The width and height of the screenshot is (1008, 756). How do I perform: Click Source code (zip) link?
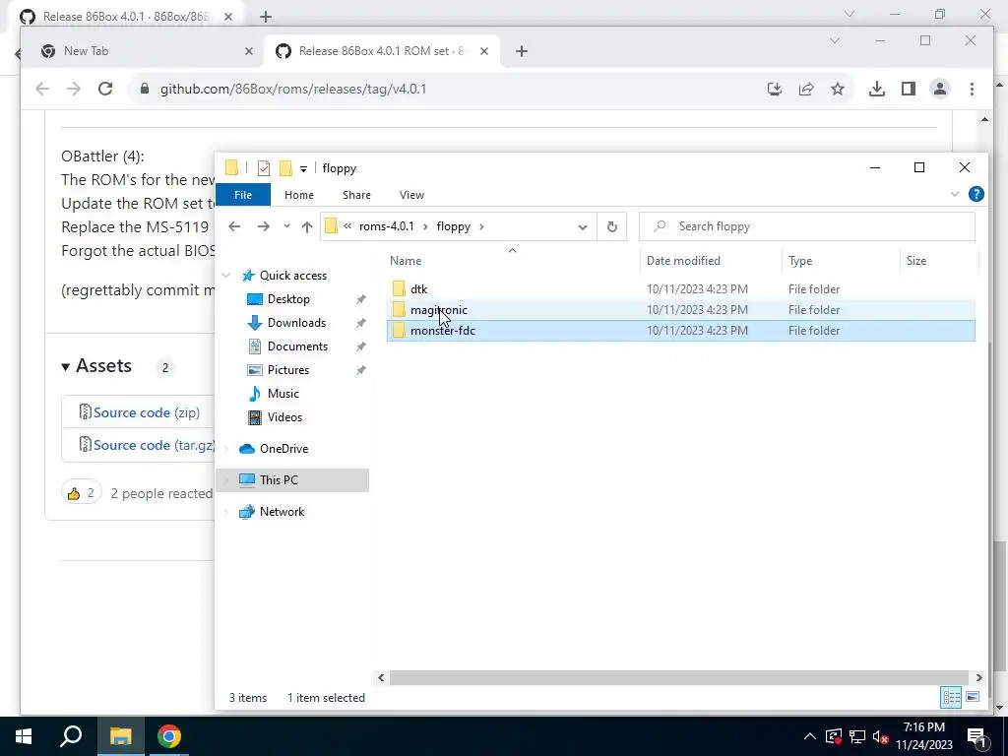pos(147,412)
